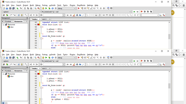Viewport: 186px width, 104px height.
Task: Toggle the red breakpoint on line 41 in the upper editor
Action: point(39,25)
